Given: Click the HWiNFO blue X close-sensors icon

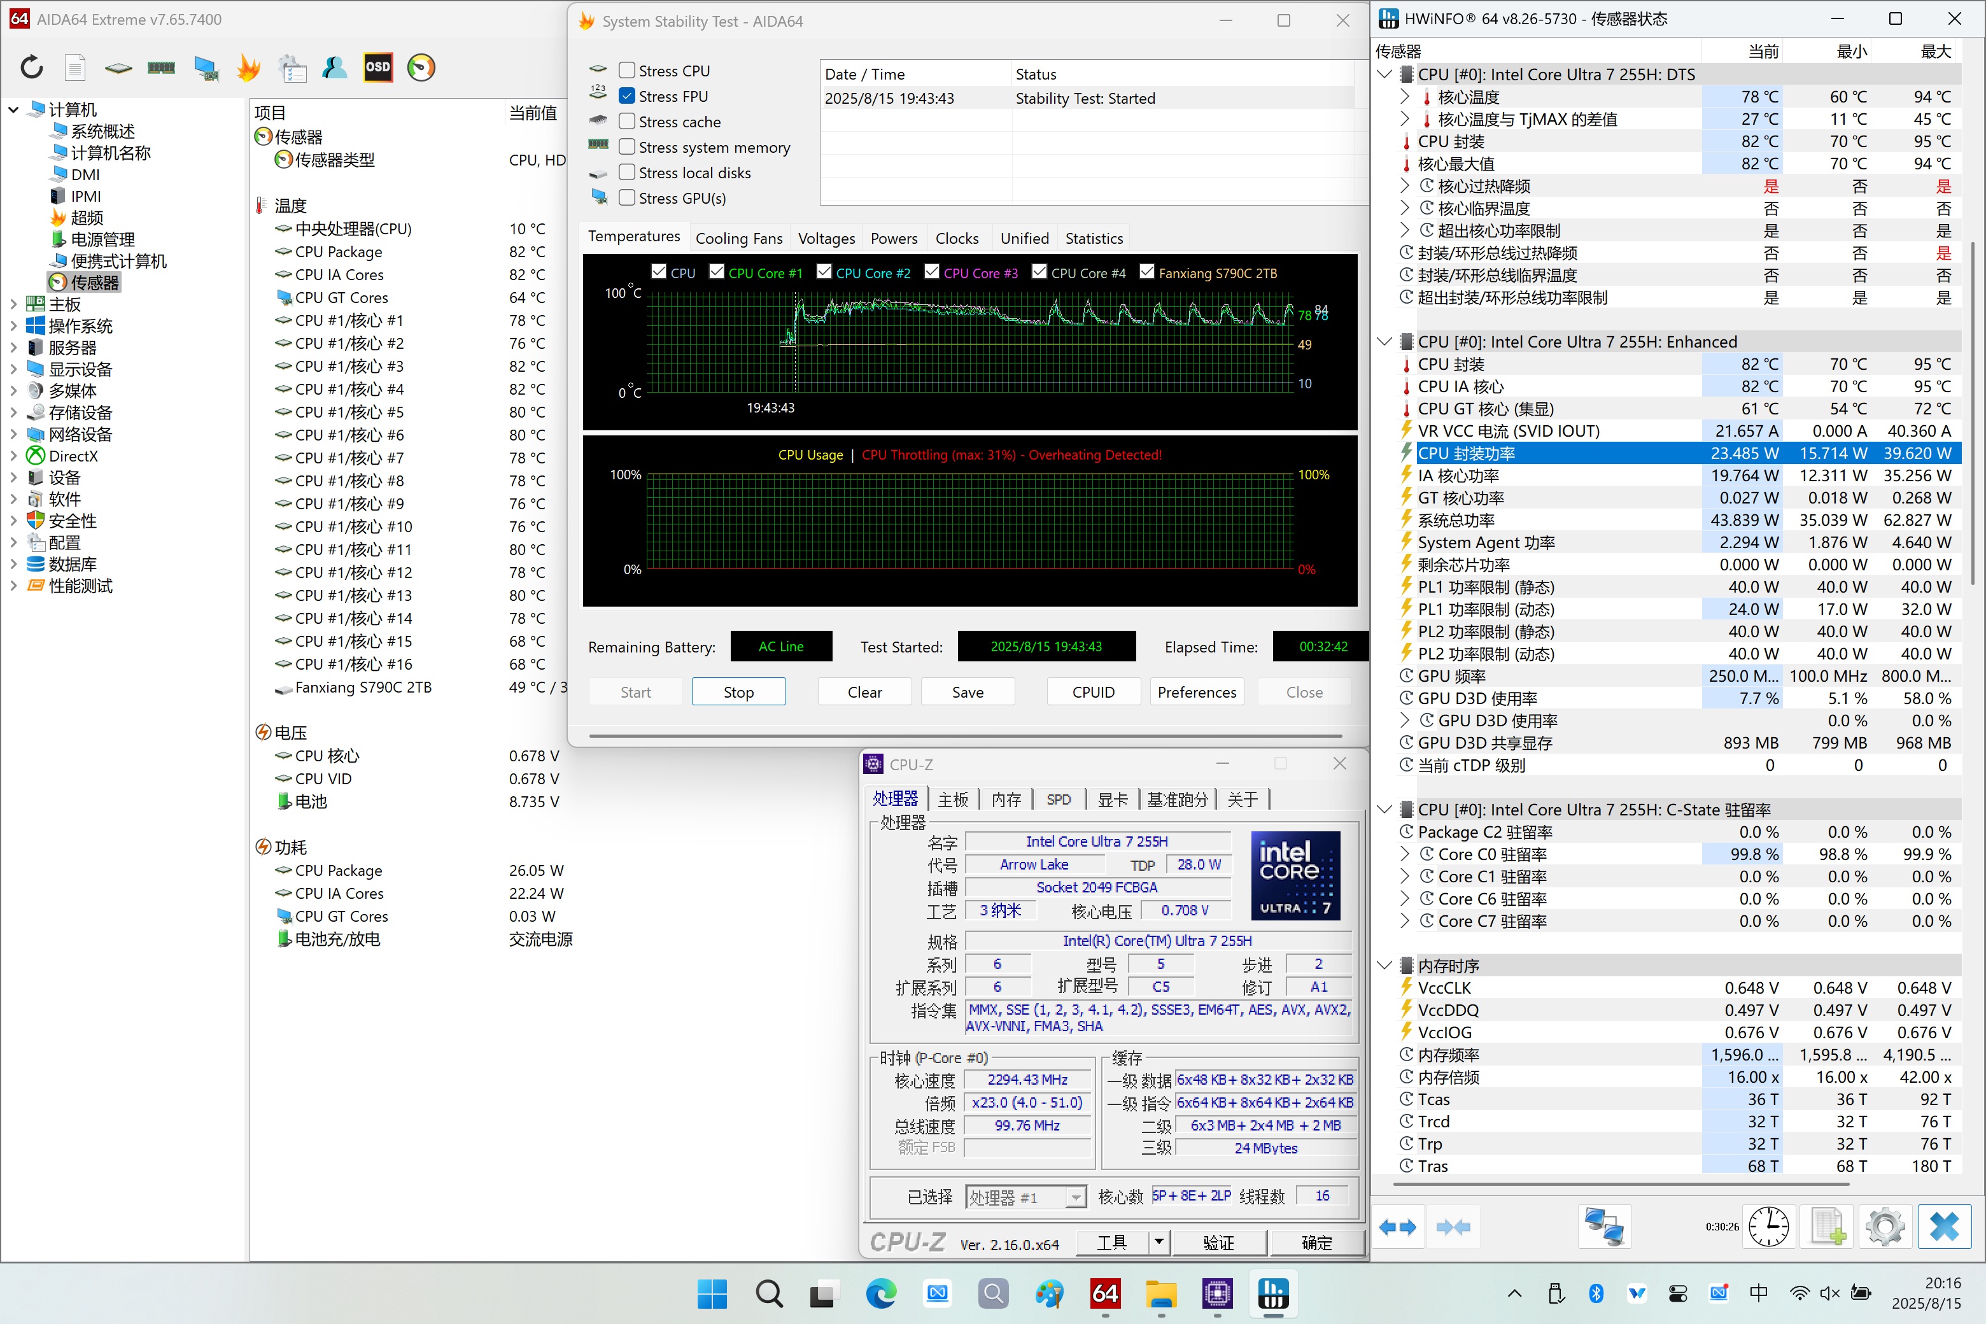Looking at the screenshot, I should pos(1945,1227).
